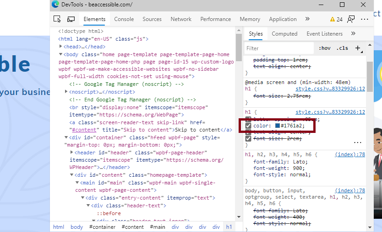Viewport: 382px width, 232px height.
Task: Click the Edge DevTools window icon
Action: (x=55, y=5)
